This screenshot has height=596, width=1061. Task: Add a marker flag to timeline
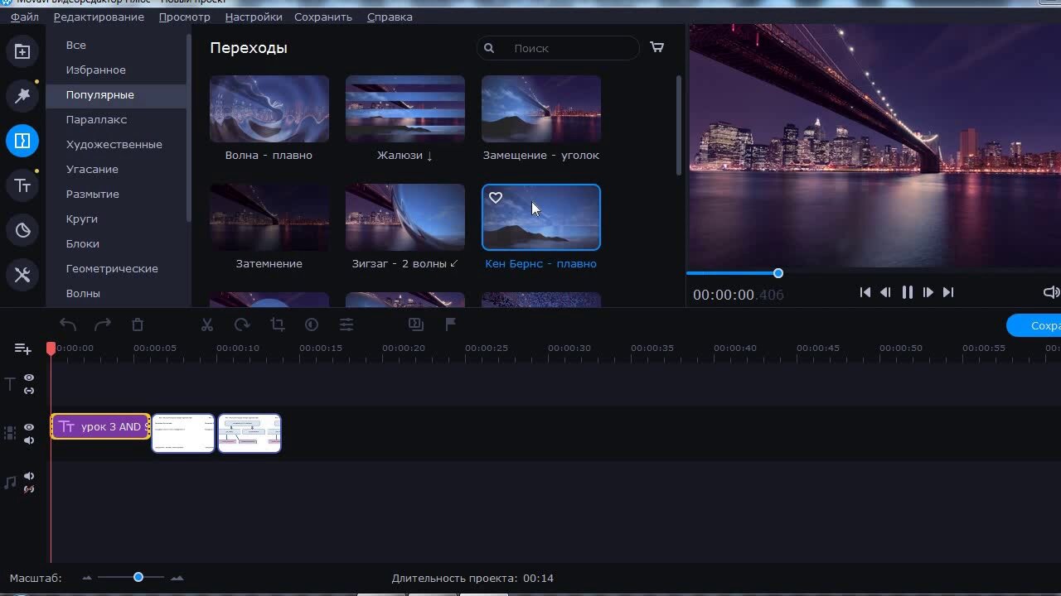pos(451,324)
